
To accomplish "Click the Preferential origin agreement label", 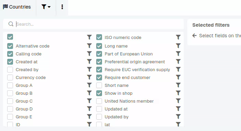I will pos(135,62).
